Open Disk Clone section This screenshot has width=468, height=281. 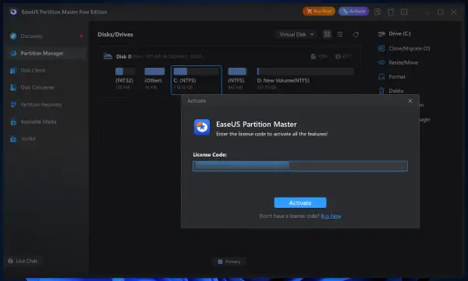46,70
